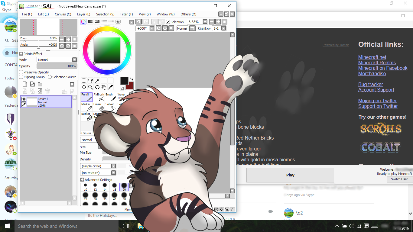This screenshot has width=413, height=232.
Task: Swap foreground and background colors arrow
Action: point(131,79)
